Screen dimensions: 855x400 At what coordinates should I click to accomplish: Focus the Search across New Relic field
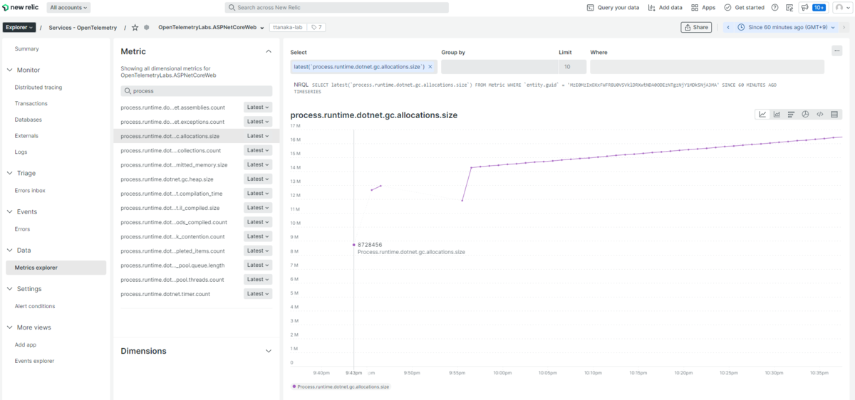[x=337, y=7]
